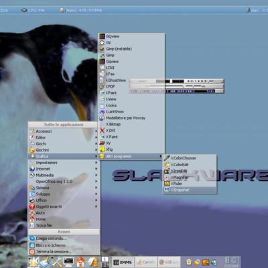Choose Termina la sessione... action
268x268 pixels.
[64, 251]
